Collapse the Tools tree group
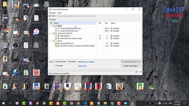This screenshot has width=189, height=106. [x=50, y=26]
